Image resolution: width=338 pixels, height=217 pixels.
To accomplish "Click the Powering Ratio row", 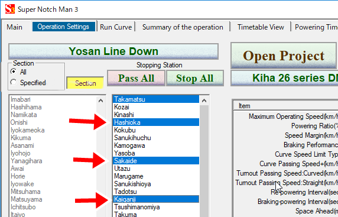I will coord(286,126).
